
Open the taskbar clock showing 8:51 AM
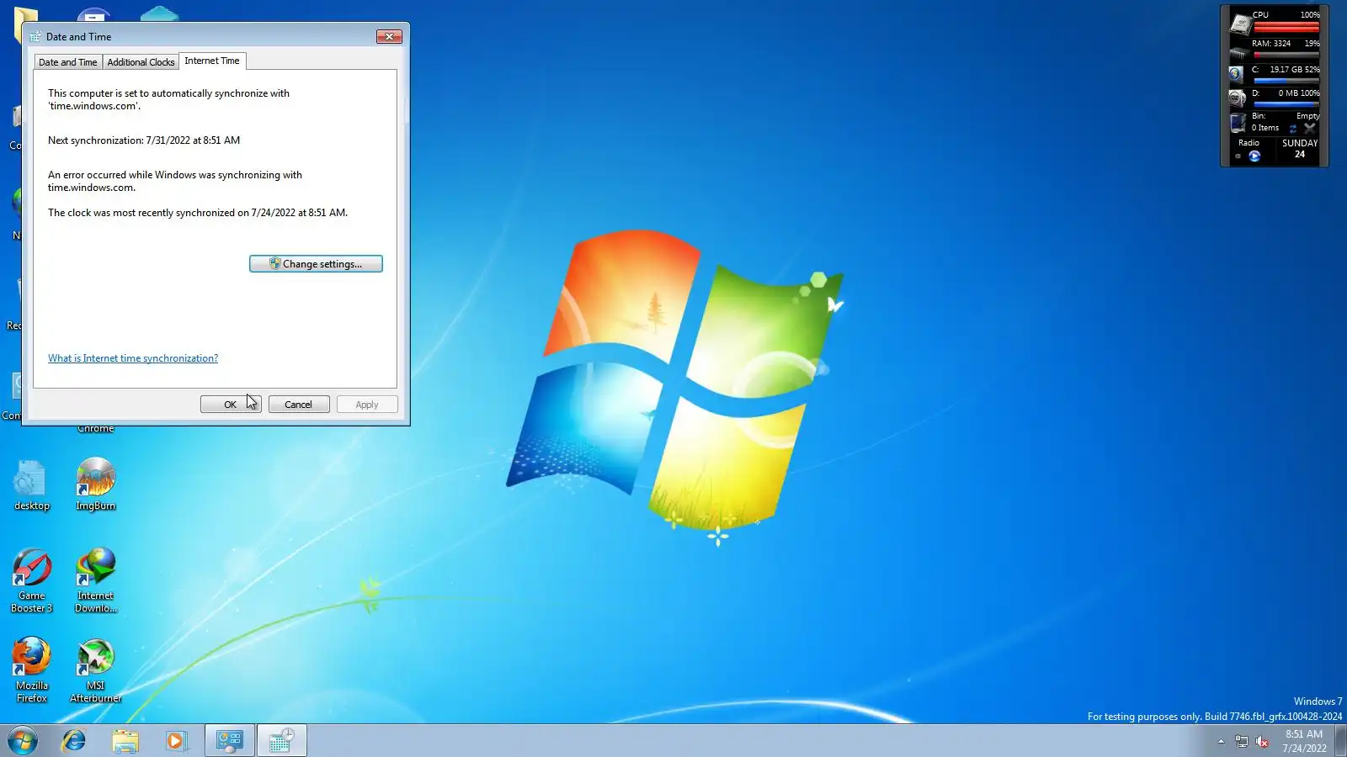[x=1304, y=741]
